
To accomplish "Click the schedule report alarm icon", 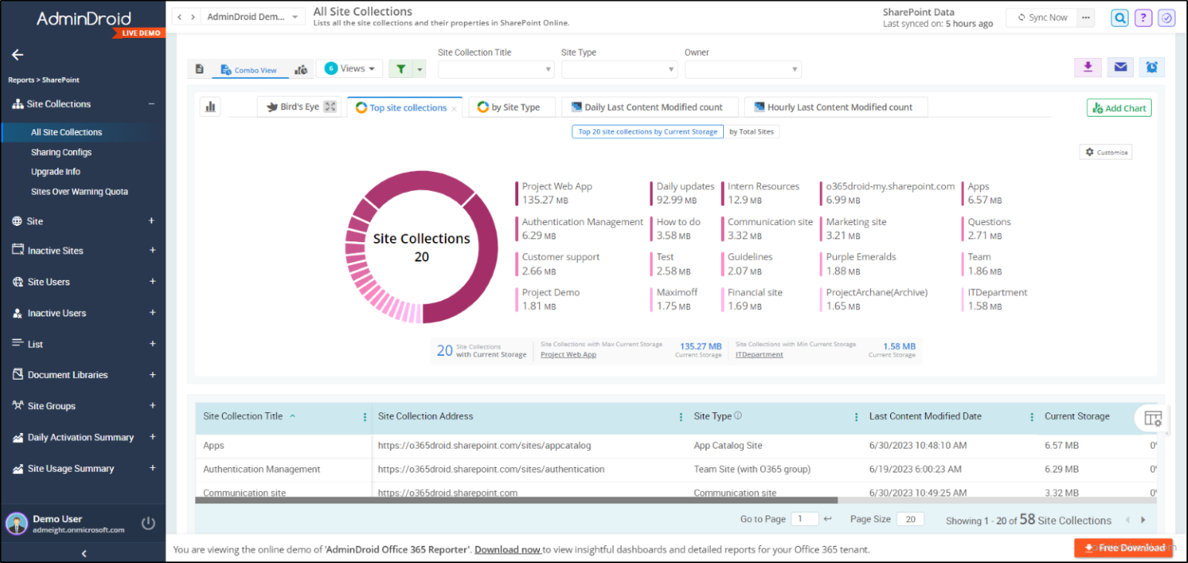I will click(x=1151, y=67).
